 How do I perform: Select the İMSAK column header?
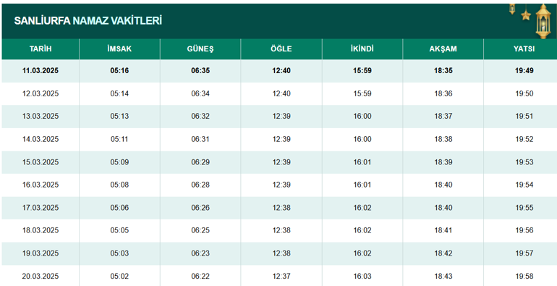pyautogui.click(x=119, y=49)
